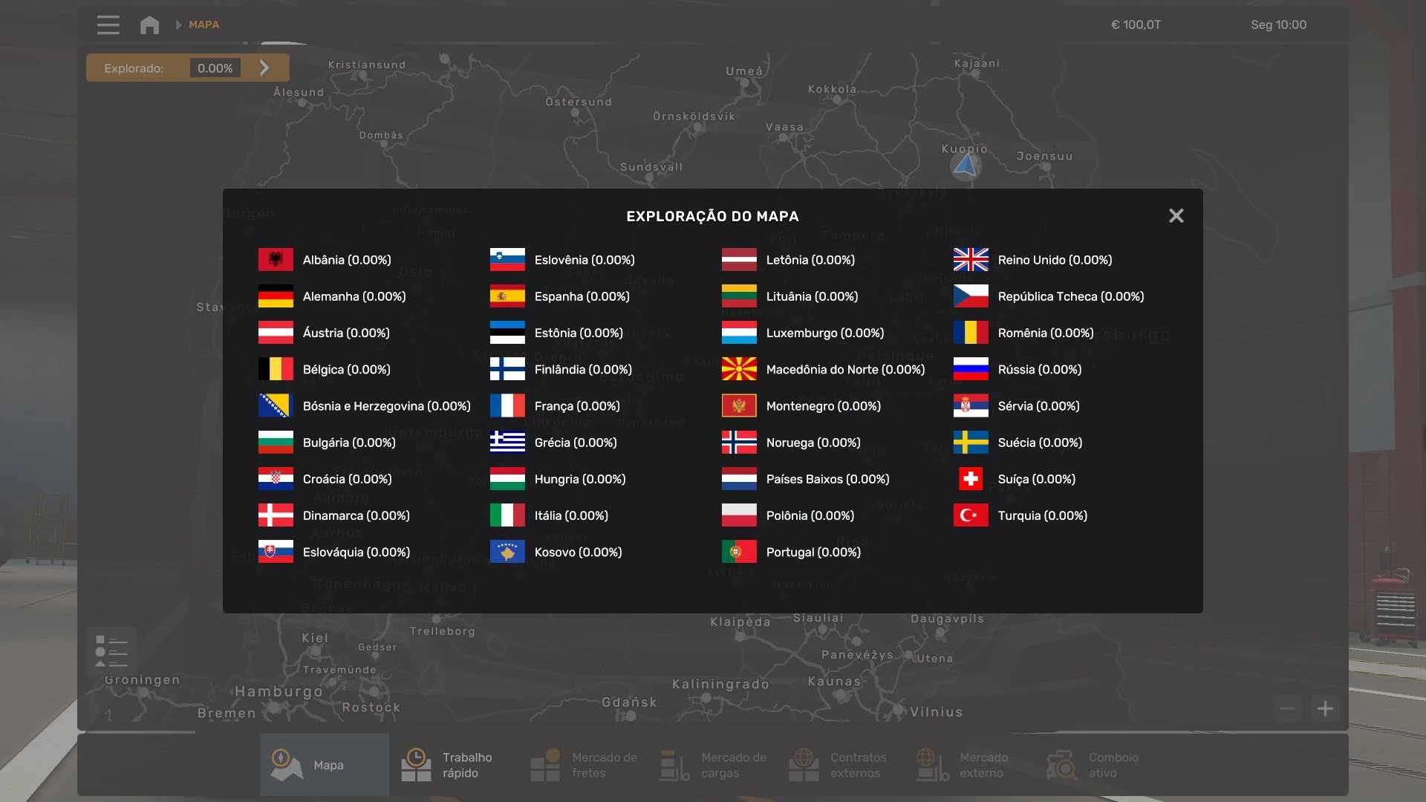
Task: Click the Alemanha flag icon
Action: click(x=276, y=296)
